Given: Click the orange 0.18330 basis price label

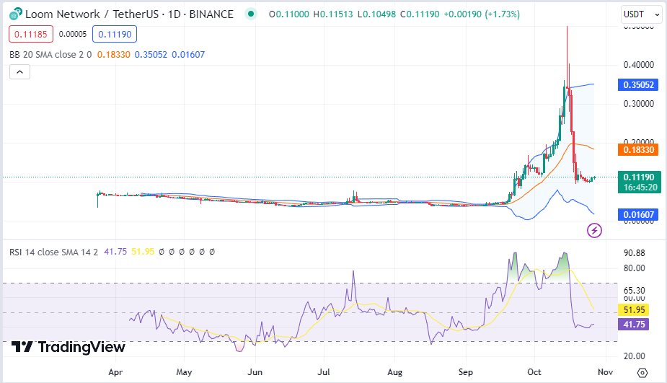Looking at the screenshot, I should pos(638,150).
